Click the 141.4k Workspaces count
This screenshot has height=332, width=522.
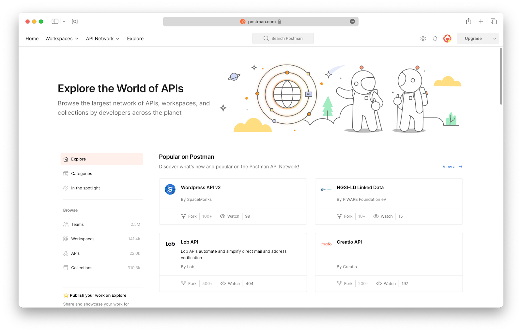[x=134, y=239]
